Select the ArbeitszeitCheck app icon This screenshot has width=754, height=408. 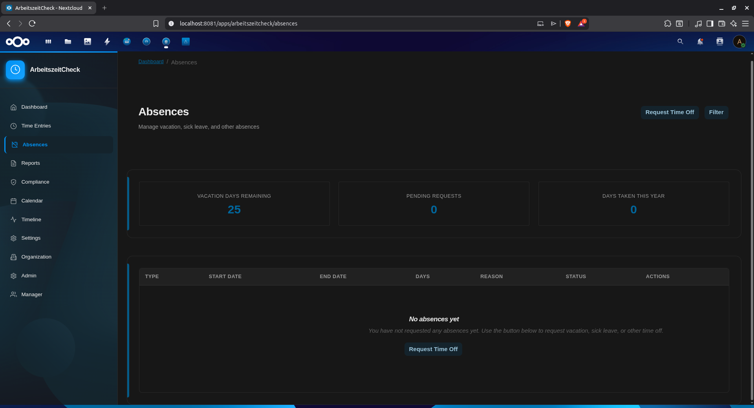166,42
